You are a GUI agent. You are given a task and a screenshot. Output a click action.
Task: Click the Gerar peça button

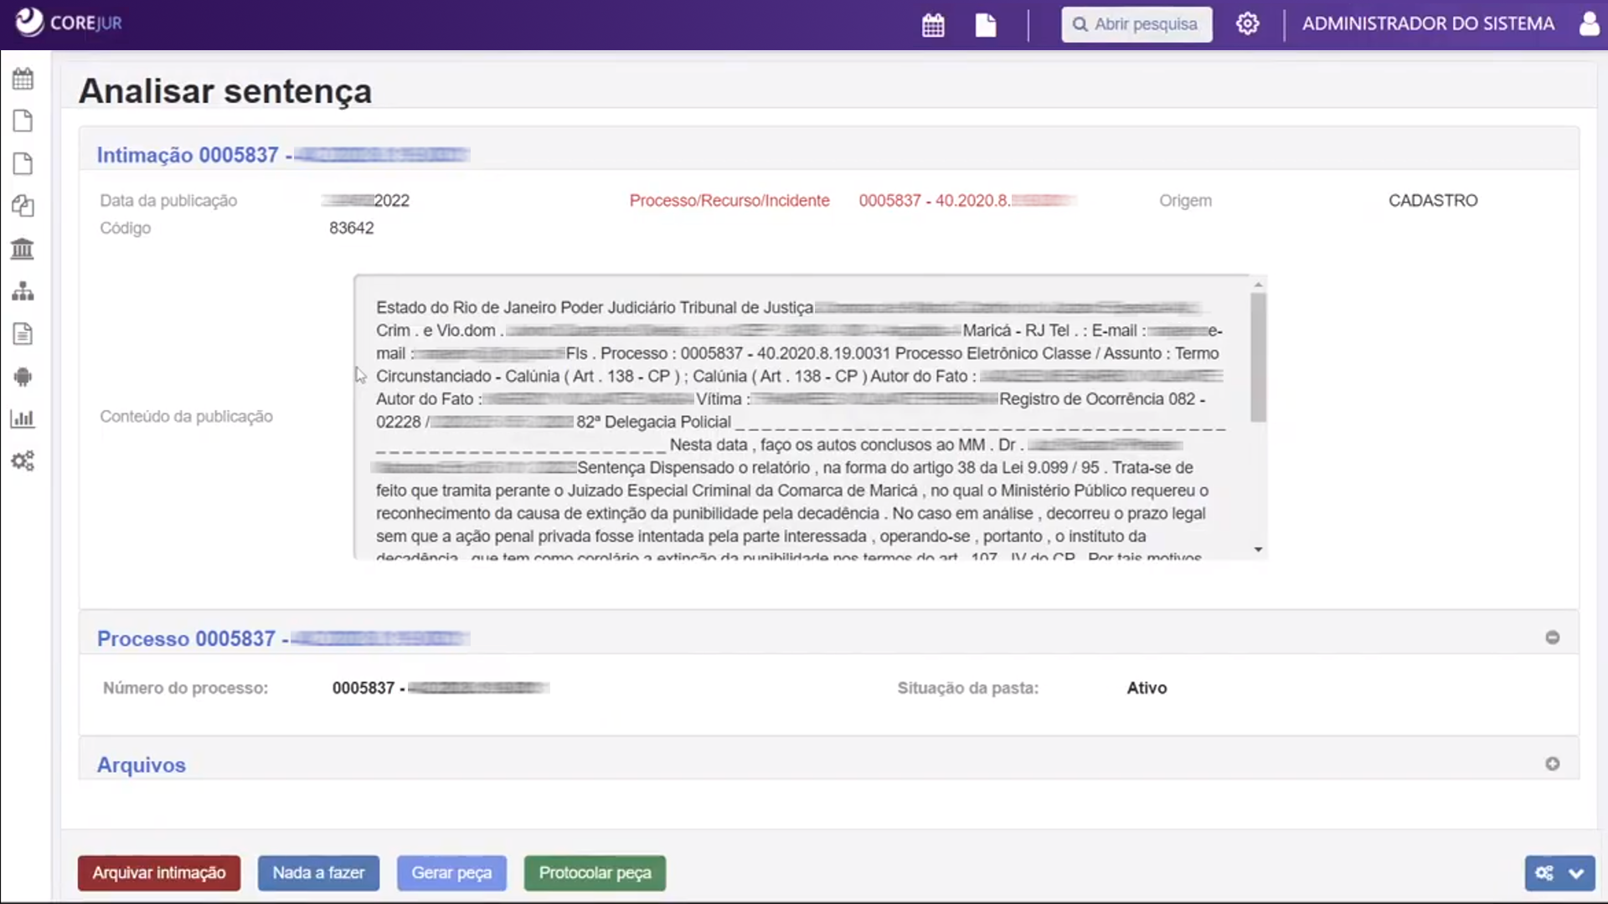click(451, 873)
